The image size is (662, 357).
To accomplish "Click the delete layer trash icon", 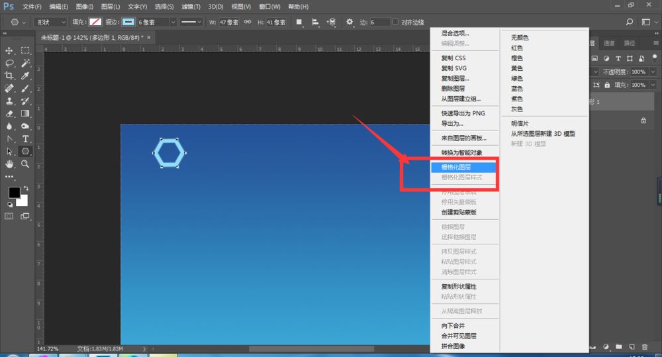I will click(645, 347).
